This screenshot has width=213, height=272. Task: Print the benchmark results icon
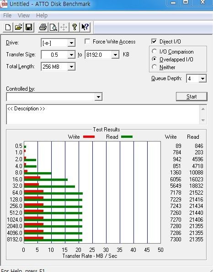tap(43, 27)
